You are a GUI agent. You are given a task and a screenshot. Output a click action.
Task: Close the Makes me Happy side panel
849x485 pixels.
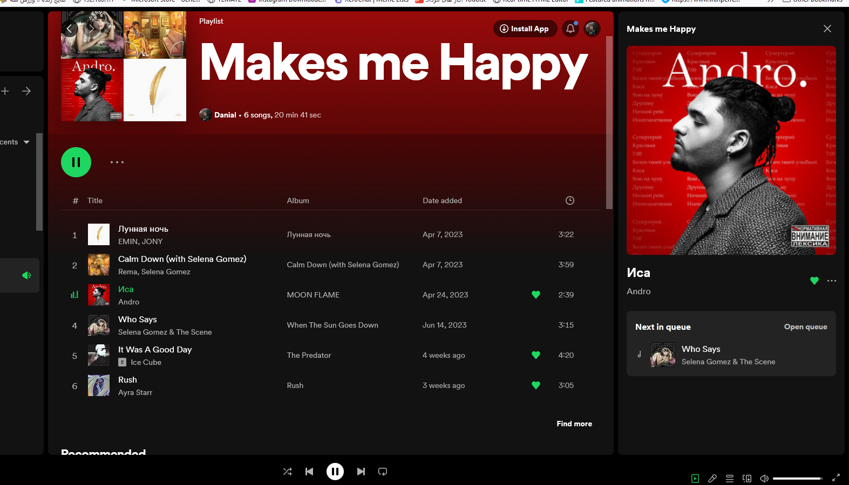[x=827, y=29]
